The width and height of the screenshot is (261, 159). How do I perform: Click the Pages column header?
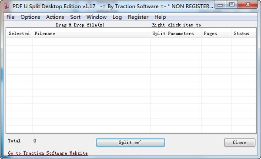pos(216,33)
